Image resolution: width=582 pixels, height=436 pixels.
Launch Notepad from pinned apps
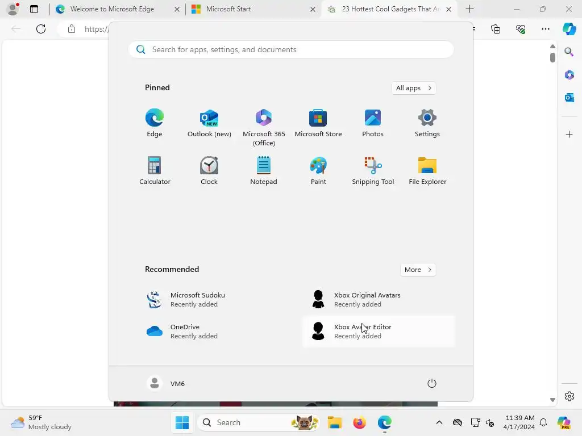click(x=264, y=171)
